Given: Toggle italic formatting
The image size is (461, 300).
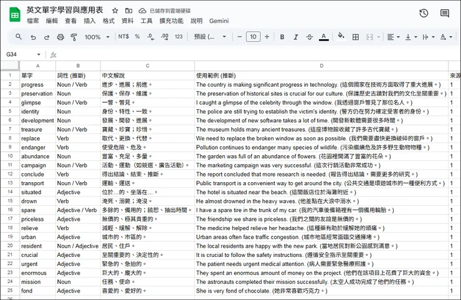Looking at the screenshot, I should tap(296, 37).
